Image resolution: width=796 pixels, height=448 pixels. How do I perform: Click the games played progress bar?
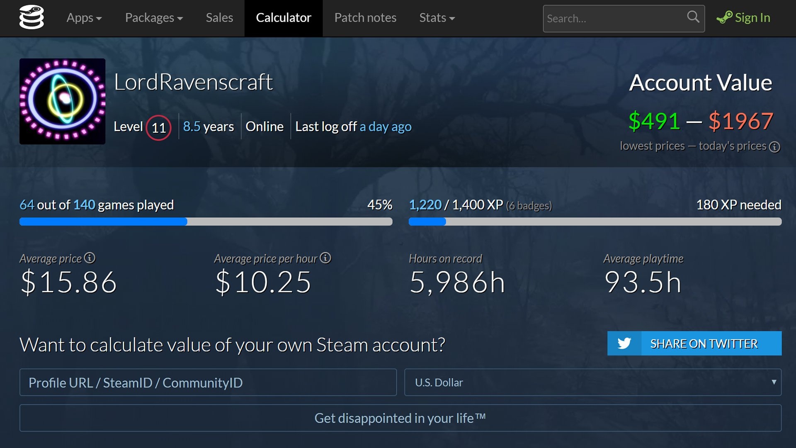tap(206, 222)
